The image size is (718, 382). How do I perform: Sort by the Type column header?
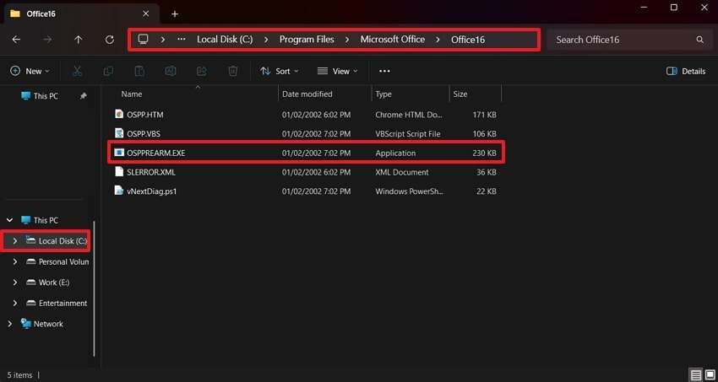tap(383, 94)
